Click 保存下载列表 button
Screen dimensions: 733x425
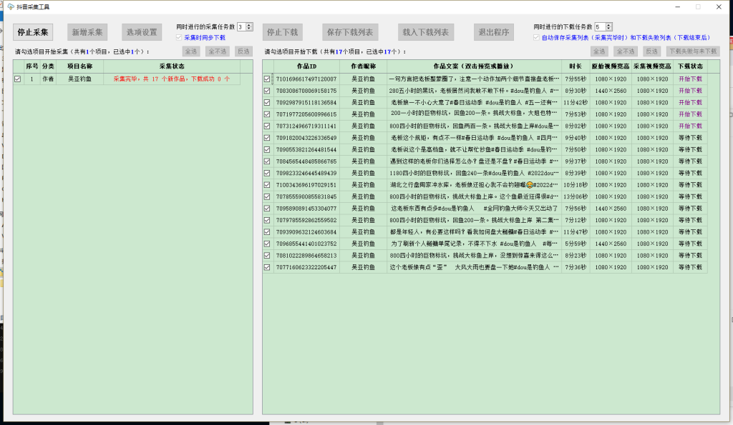pyautogui.click(x=350, y=32)
